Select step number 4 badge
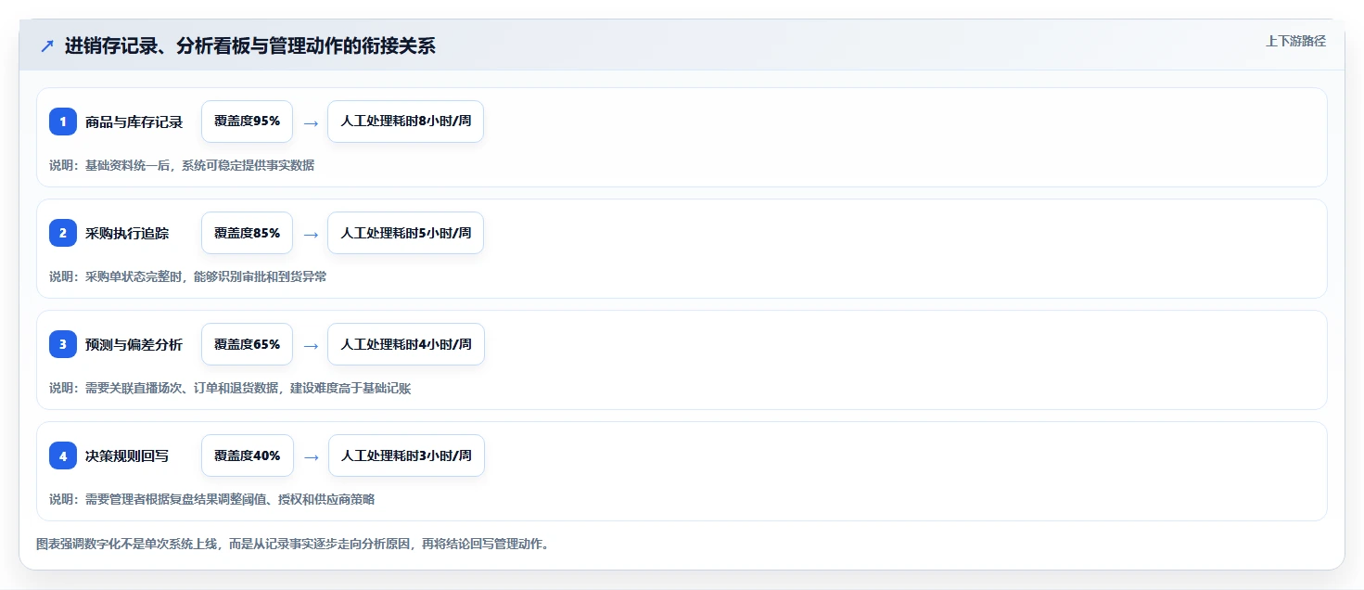This screenshot has width=1364, height=590. pyautogui.click(x=63, y=455)
